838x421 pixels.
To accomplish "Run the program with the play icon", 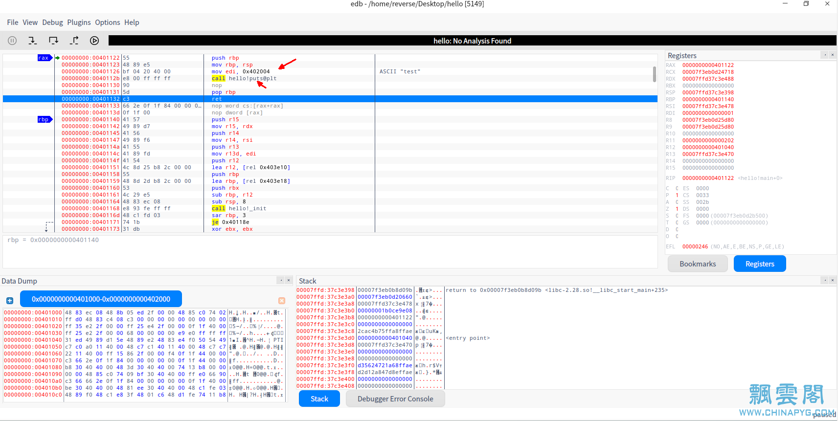I will [94, 41].
